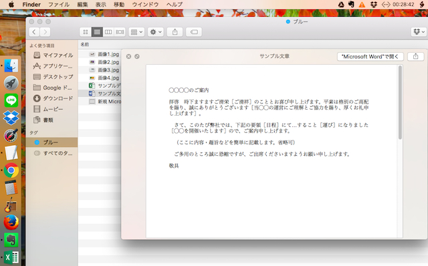This screenshot has height=266, width=428.
Task: Select 書類 in the sidebar
Action: (x=53, y=120)
